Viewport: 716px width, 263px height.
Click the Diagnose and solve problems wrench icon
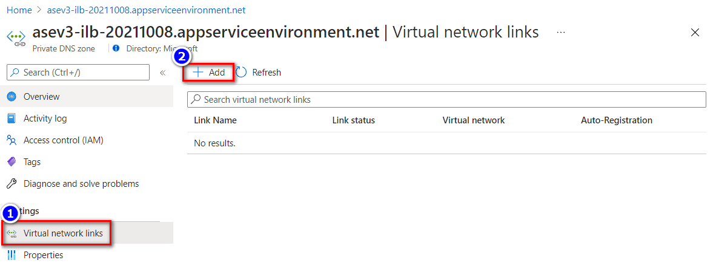click(11, 184)
